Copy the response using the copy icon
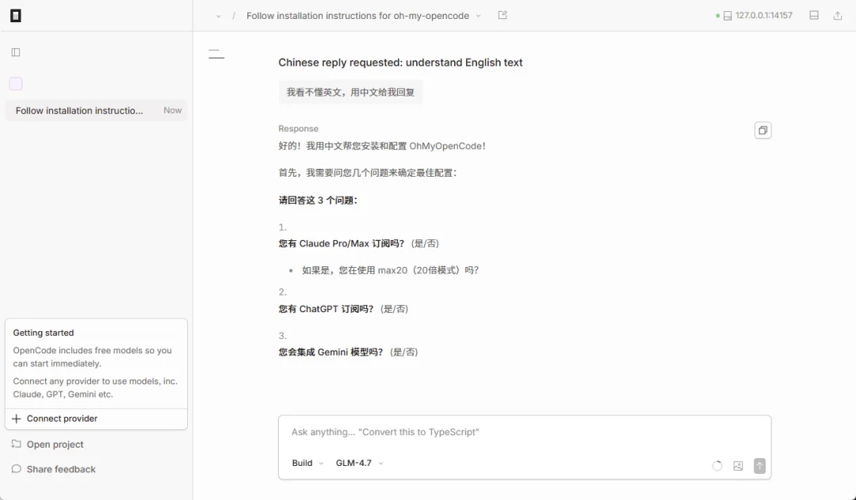The width and height of the screenshot is (856, 500). click(762, 130)
